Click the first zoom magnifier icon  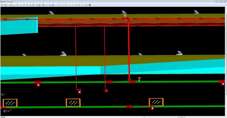point(66,5)
